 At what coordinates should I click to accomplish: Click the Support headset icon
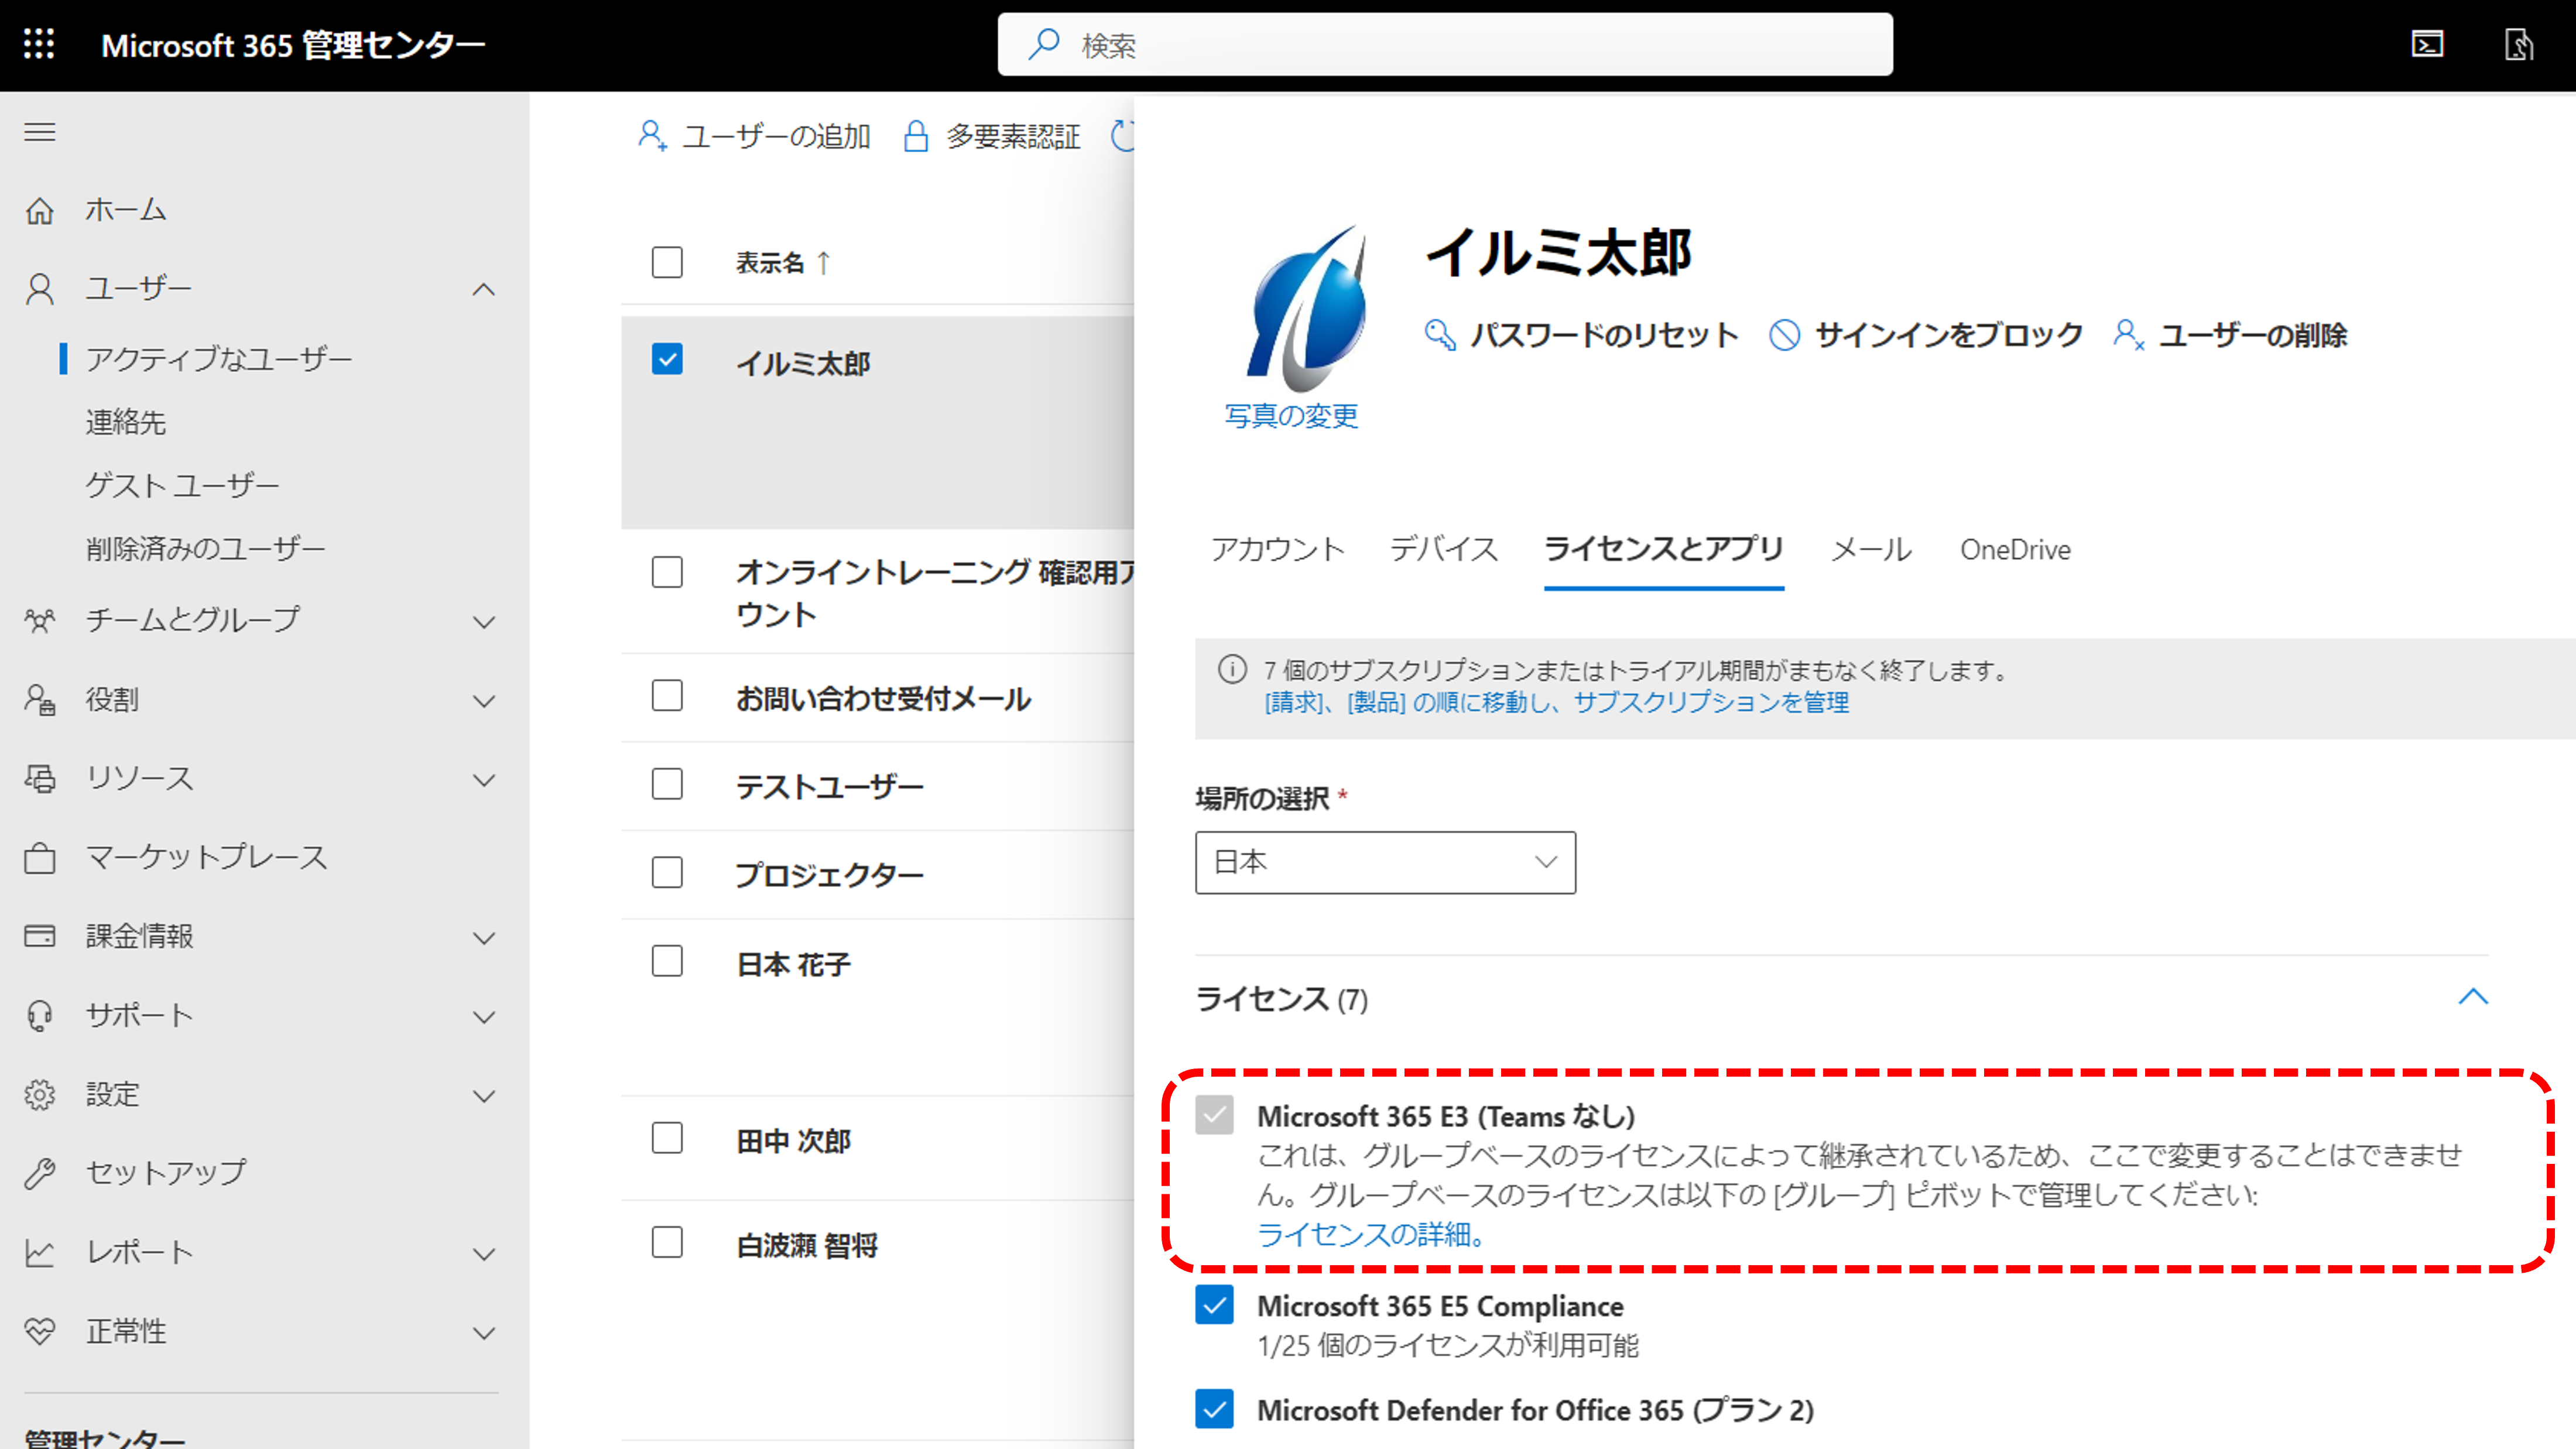[x=40, y=1015]
